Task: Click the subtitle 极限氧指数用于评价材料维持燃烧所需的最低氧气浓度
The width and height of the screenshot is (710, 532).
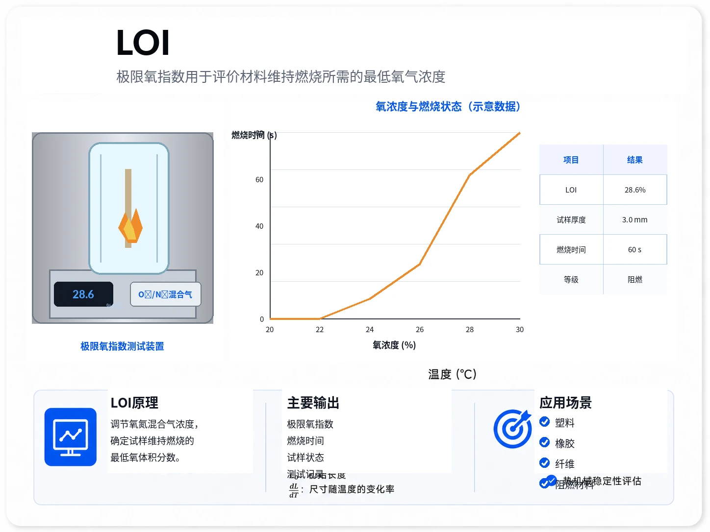Action: (281, 76)
